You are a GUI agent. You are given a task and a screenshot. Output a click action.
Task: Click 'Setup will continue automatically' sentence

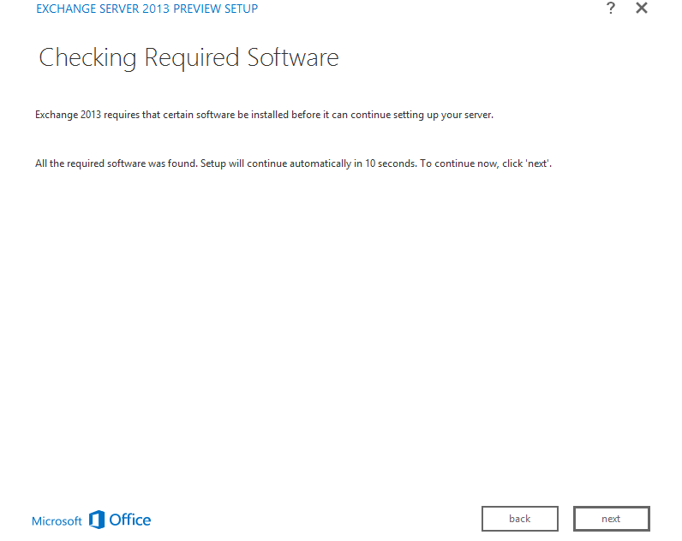click(x=276, y=163)
